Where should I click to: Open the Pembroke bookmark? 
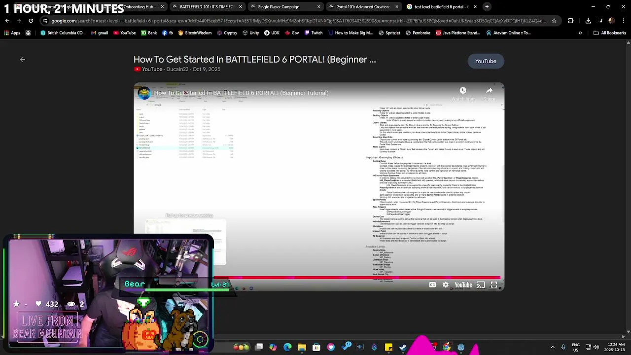pos(417,33)
